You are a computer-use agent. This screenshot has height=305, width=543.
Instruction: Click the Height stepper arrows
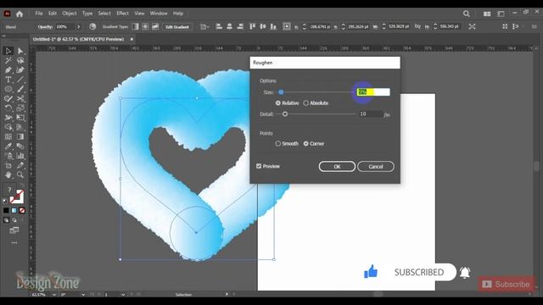pyautogui.click(x=435, y=26)
